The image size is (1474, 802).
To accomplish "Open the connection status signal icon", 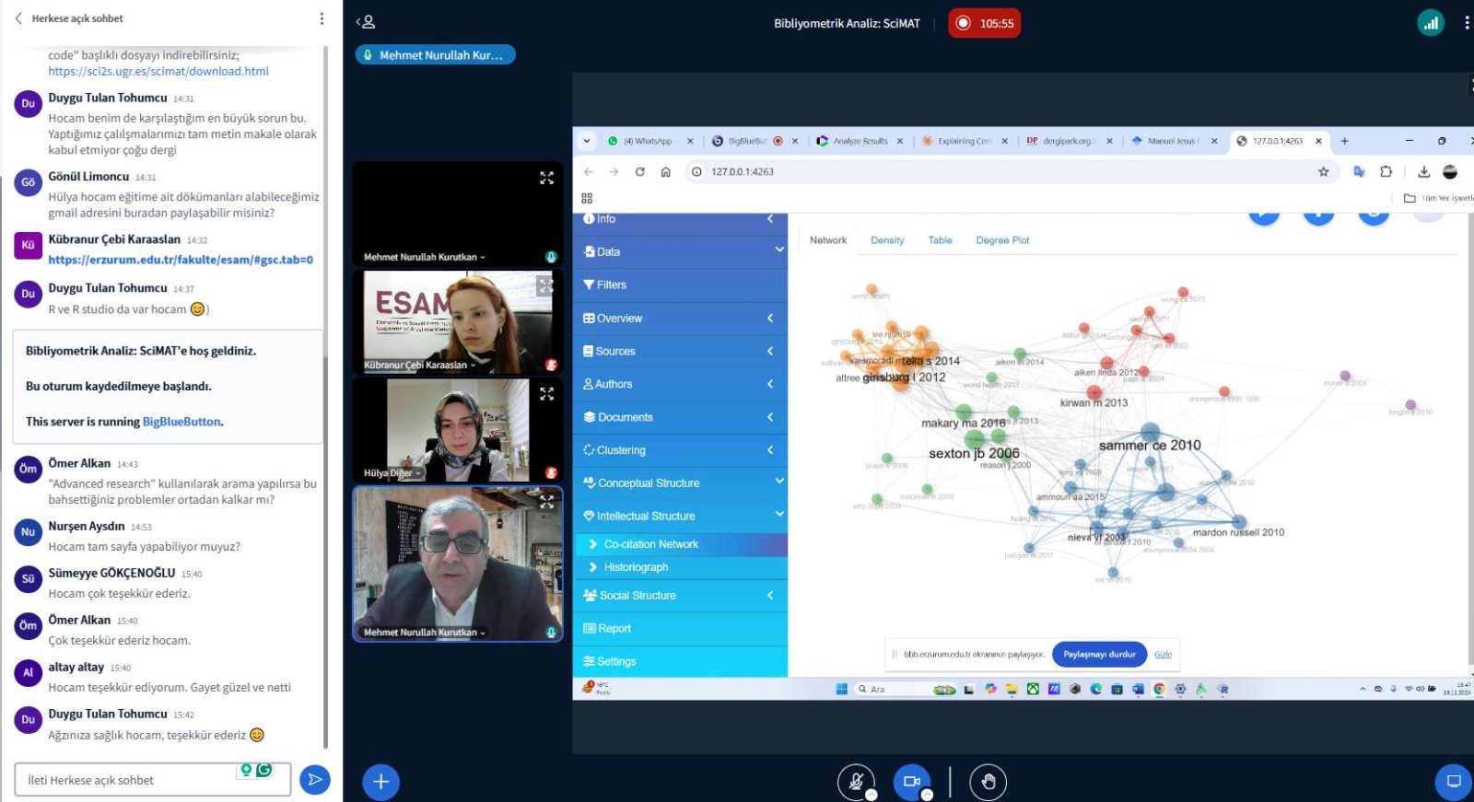I will click(x=1430, y=23).
